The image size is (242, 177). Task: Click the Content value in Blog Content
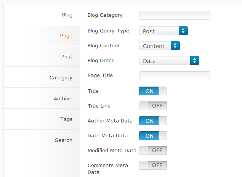click(154, 46)
